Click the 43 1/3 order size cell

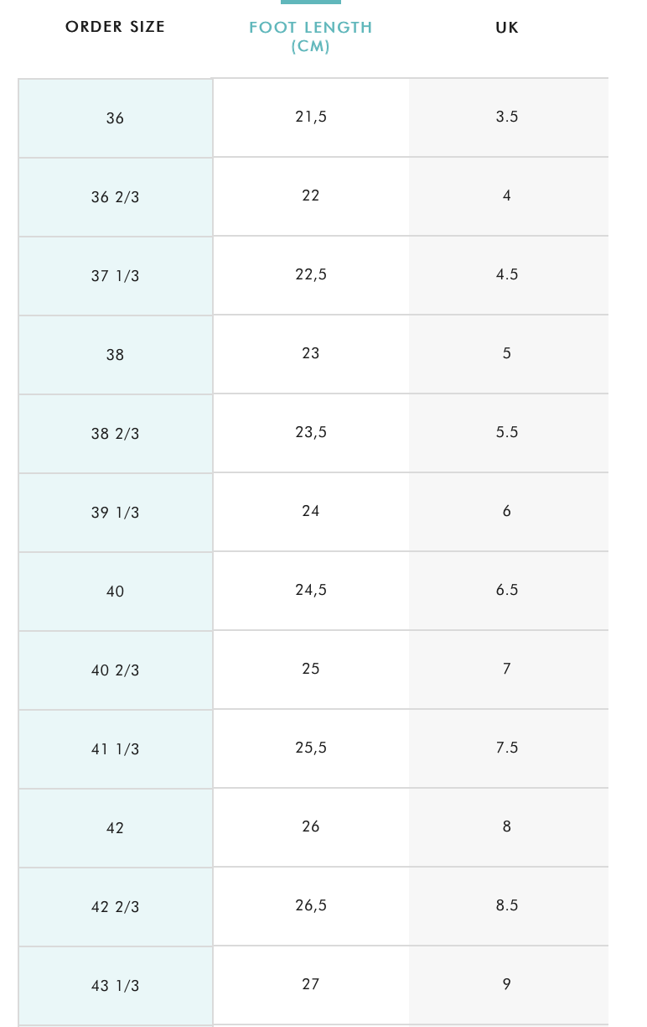point(116,986)
